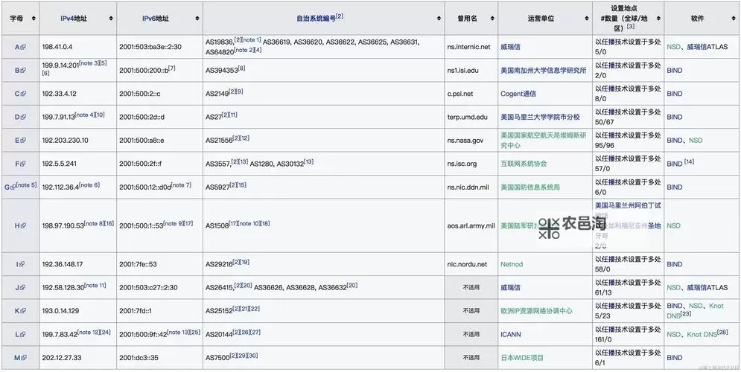Select the ICANN operator cell text
The height and width of the screenshot is (372, 741).
tap(511, 334)
